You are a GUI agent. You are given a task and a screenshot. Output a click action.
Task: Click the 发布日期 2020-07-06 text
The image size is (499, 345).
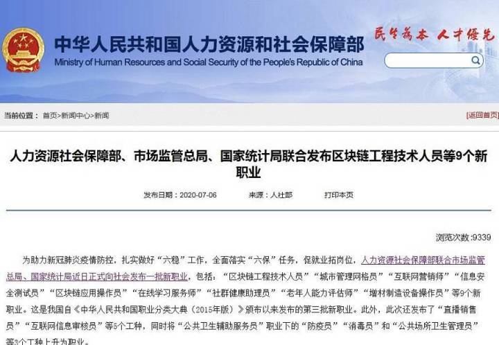pyautogui.click(x=180, y=195)
